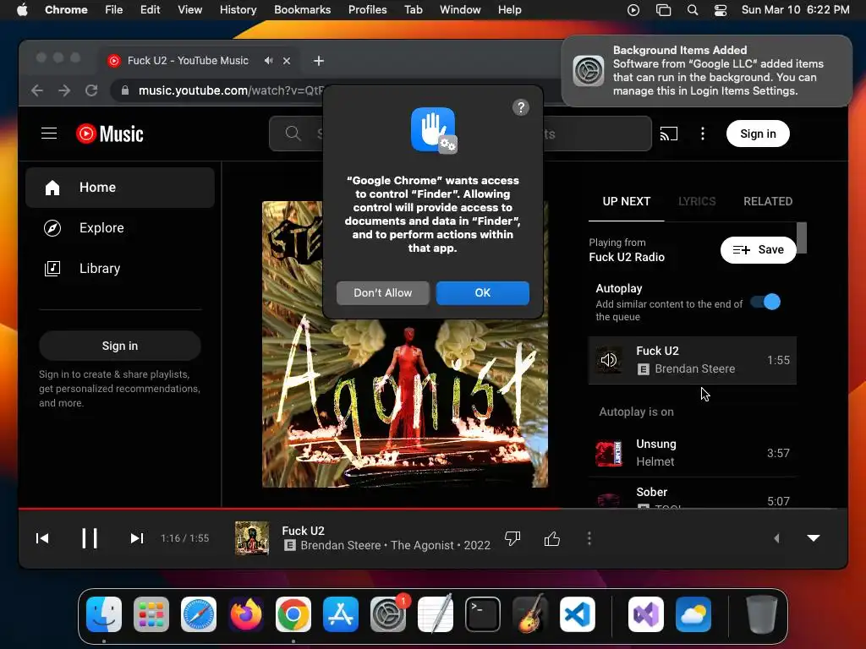Screen dimensions: 866x649
Task: Click Don't Allow in the permission dialog
Action: (383, 293)
